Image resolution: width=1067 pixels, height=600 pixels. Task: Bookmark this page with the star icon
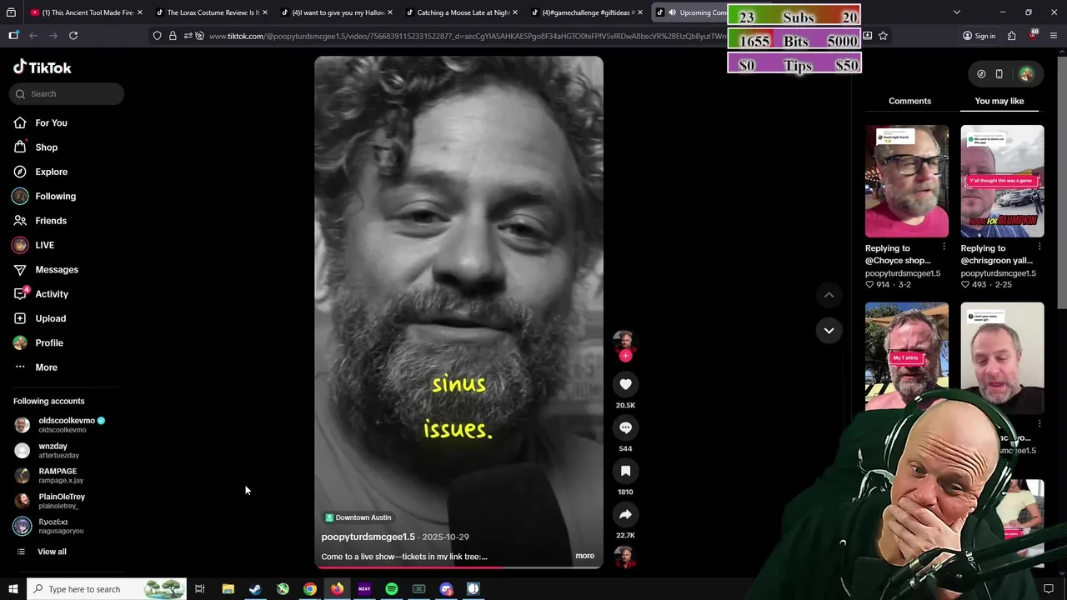click(x=883, y=36)
